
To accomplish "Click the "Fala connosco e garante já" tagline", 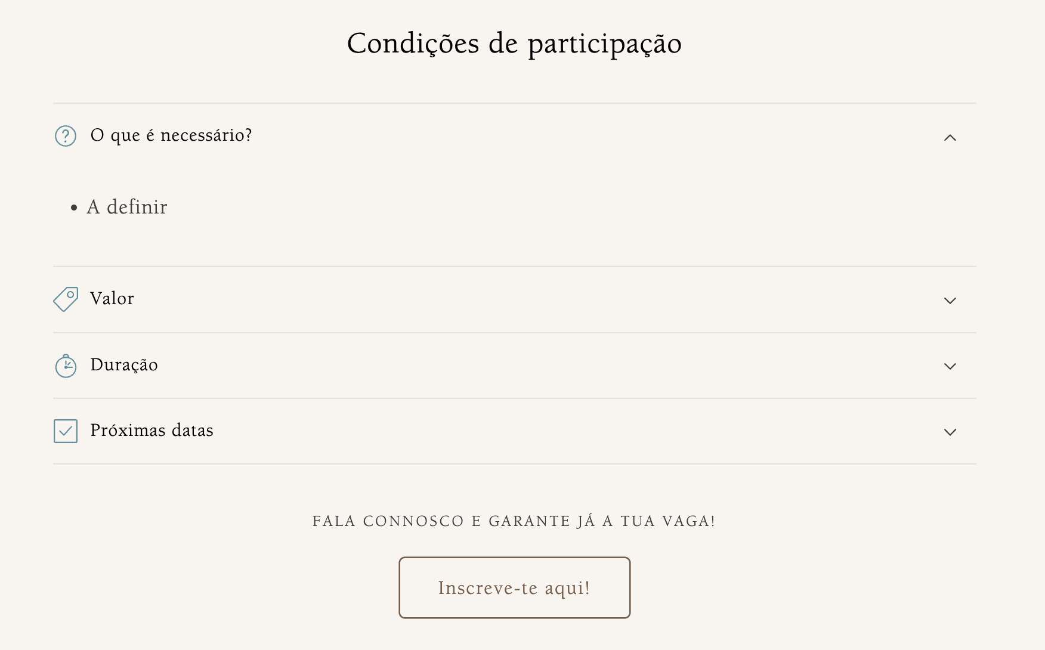I will pyautogui.click(x=514, y=521).
